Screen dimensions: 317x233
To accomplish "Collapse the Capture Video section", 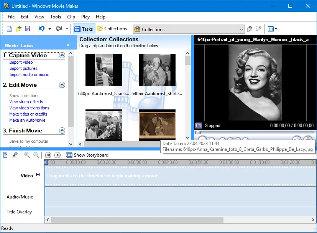I will (62, 56).
